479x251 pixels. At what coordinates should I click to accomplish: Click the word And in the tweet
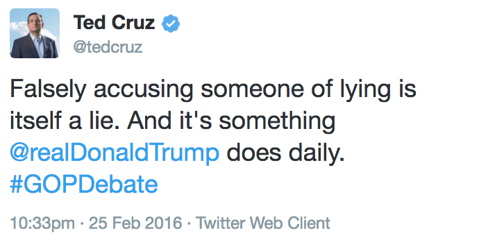pyautogui.click(x=149, y=120)
